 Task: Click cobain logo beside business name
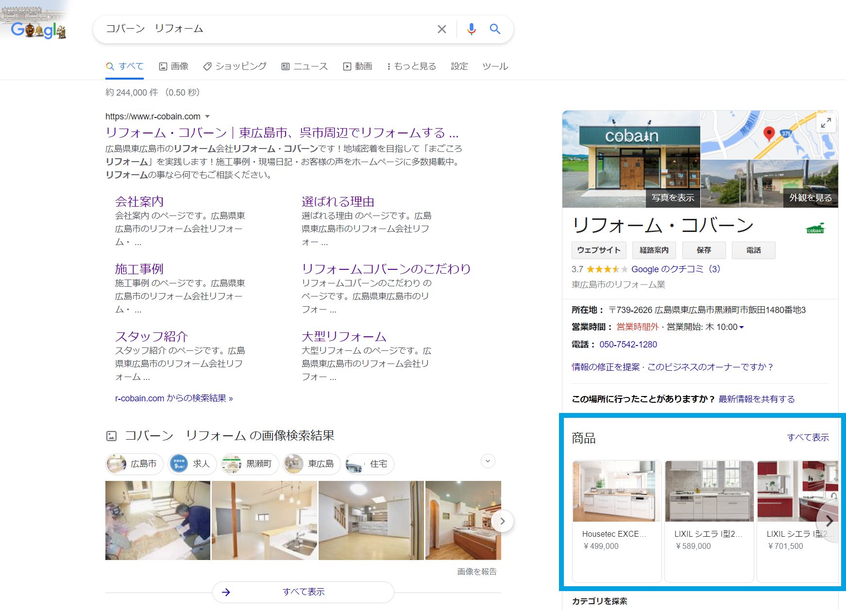(x=815, y=228)
